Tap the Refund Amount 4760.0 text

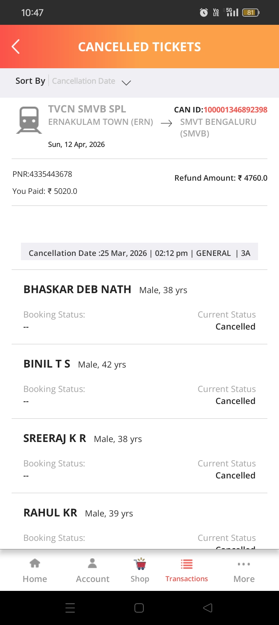pos(221,178)
